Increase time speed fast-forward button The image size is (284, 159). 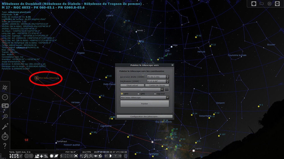click(x=120, y=156)
